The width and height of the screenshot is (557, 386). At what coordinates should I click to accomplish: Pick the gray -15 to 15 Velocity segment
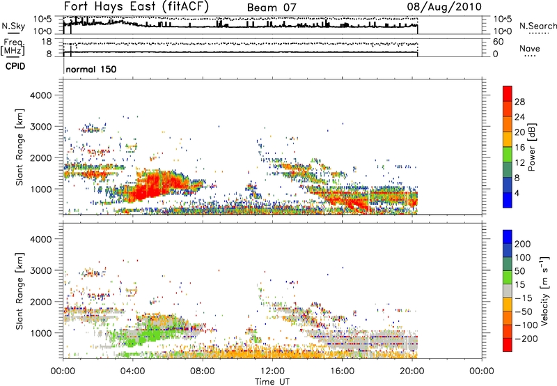coord(508,291)
